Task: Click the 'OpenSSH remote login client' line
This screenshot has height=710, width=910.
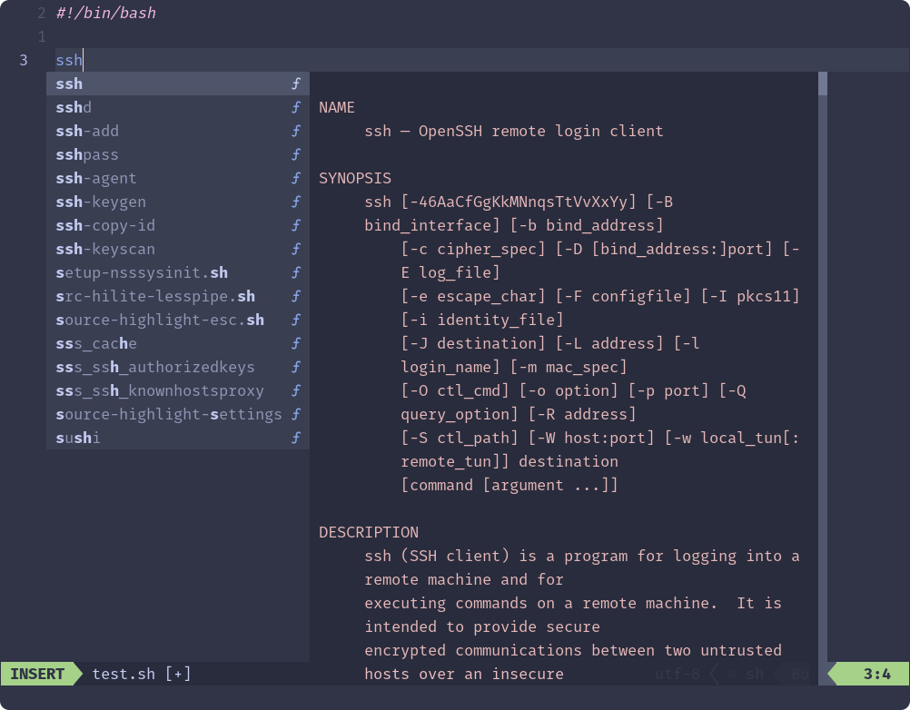Action: click(514, 131)
